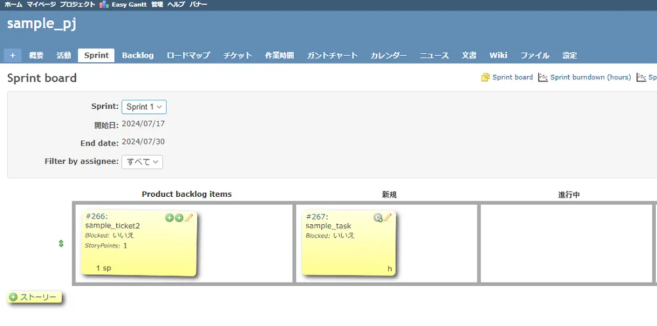Switch to the ニュース tab
The width and height of the screenshot is (657, 326).
click(434, 55)
